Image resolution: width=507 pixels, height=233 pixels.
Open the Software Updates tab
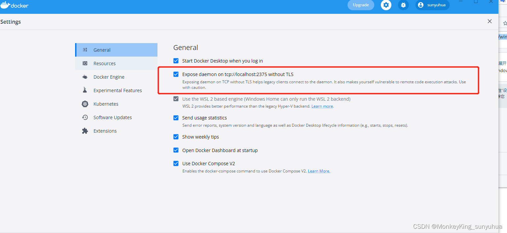tap(116, 117)
